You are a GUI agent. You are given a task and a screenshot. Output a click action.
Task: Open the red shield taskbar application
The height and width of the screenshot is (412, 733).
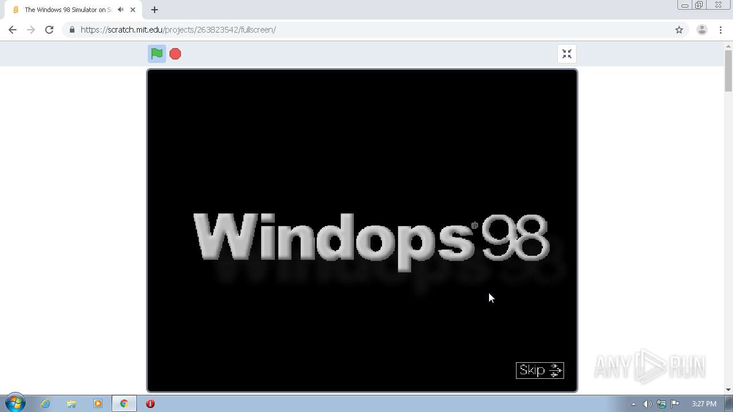150,403
